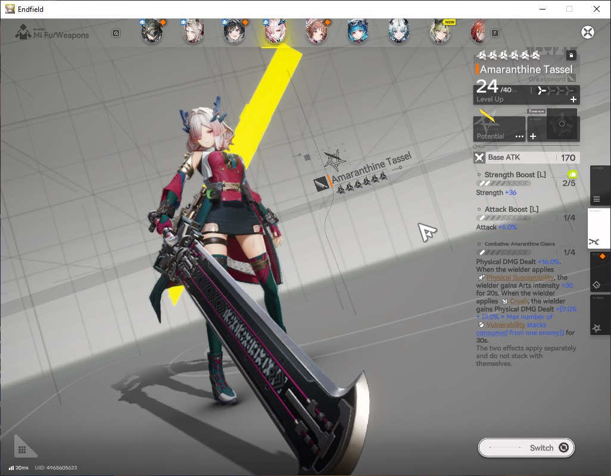Click the green thumbs-up recommended badge
This screenshot has height=476, width=611.
572,174
